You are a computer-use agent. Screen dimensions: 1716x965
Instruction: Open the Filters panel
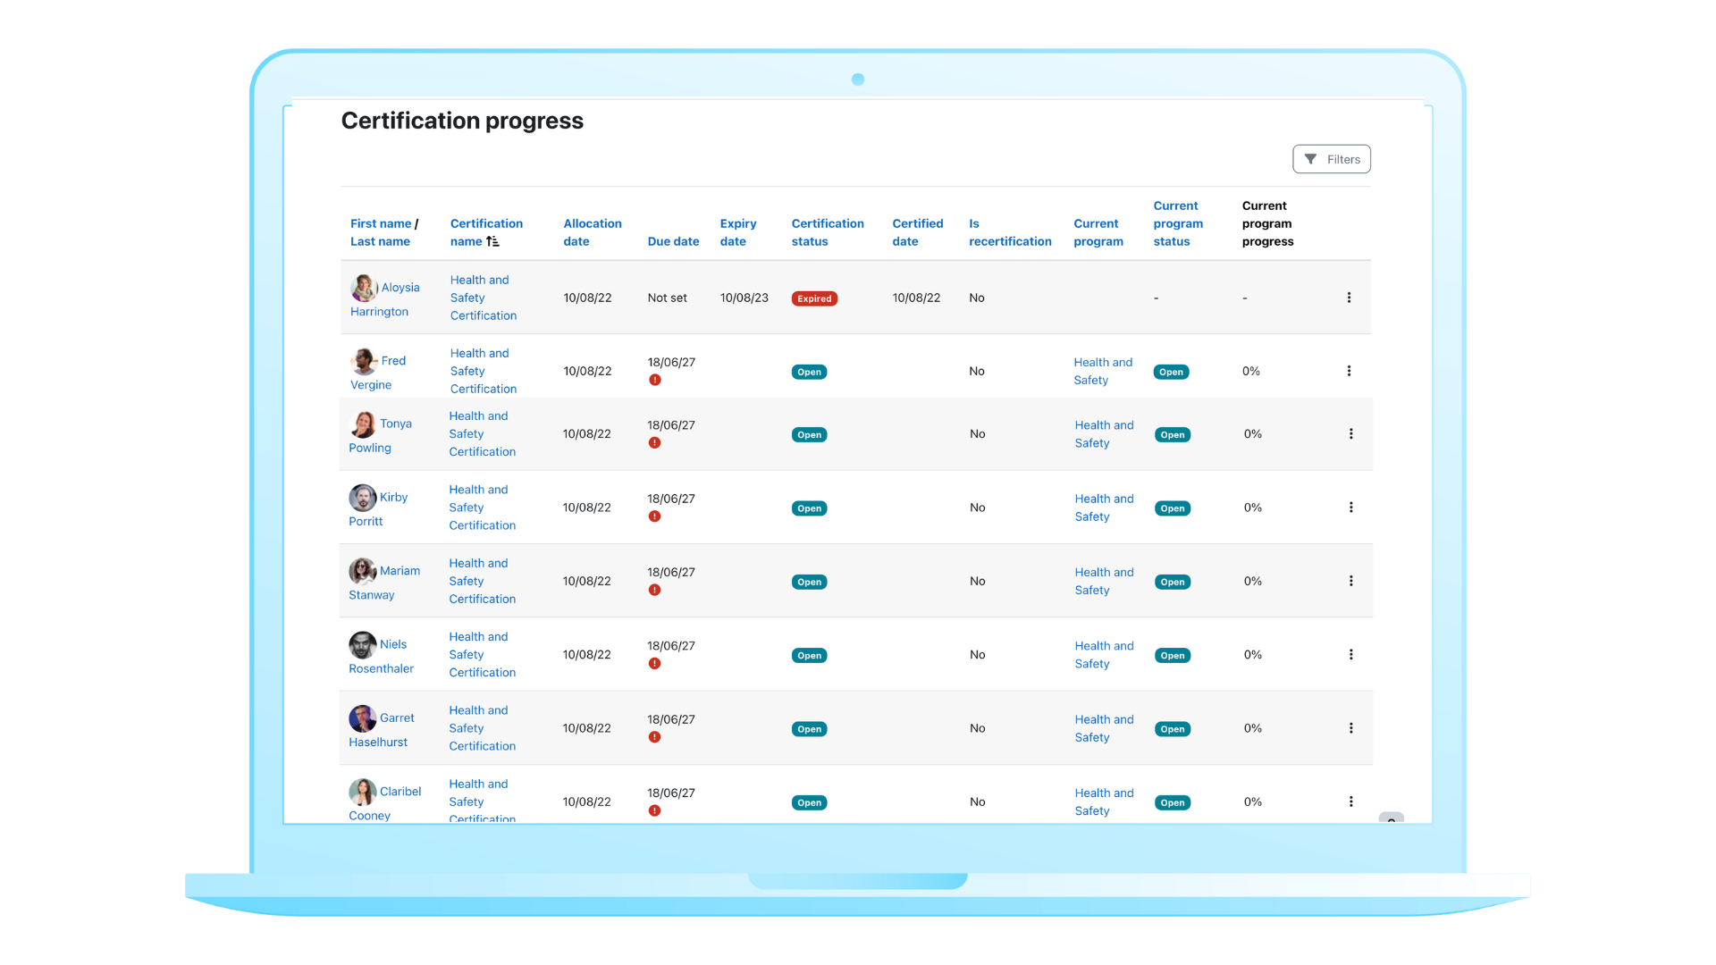click(x=1331, y=159)
